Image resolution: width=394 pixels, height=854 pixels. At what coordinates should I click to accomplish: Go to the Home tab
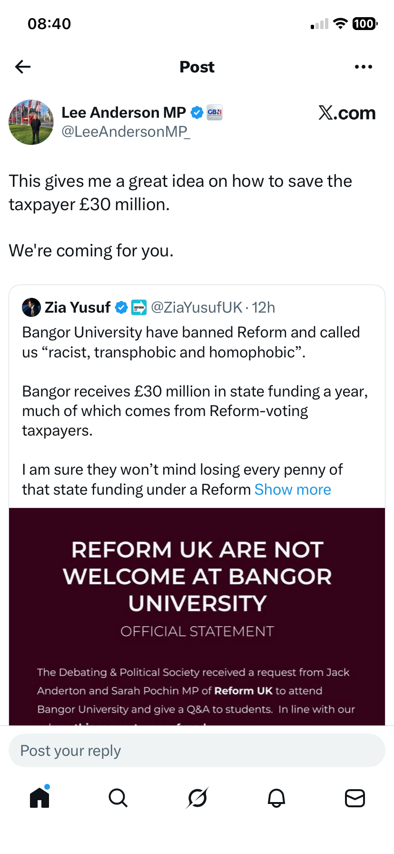tap(39, 797)
